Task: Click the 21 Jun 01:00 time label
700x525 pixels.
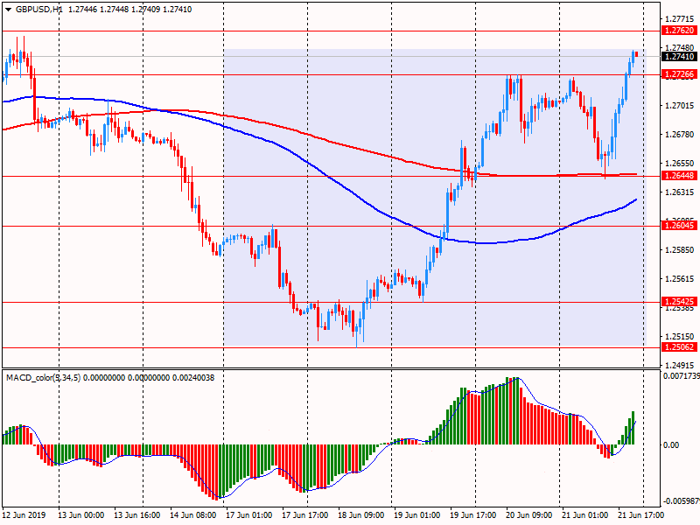Action: tap(585, 514)
